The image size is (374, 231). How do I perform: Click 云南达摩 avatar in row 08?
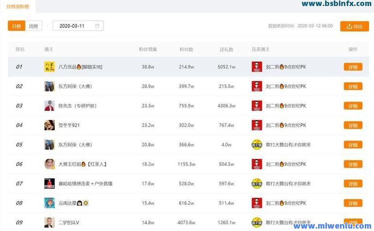click(x=49, y=203)
